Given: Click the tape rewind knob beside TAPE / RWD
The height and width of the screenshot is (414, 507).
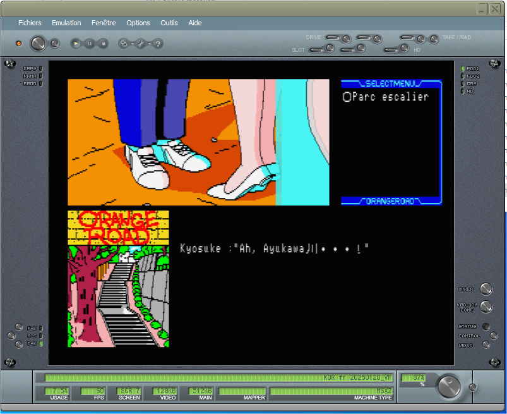Looking at the screenshot, I should (434, 39).
